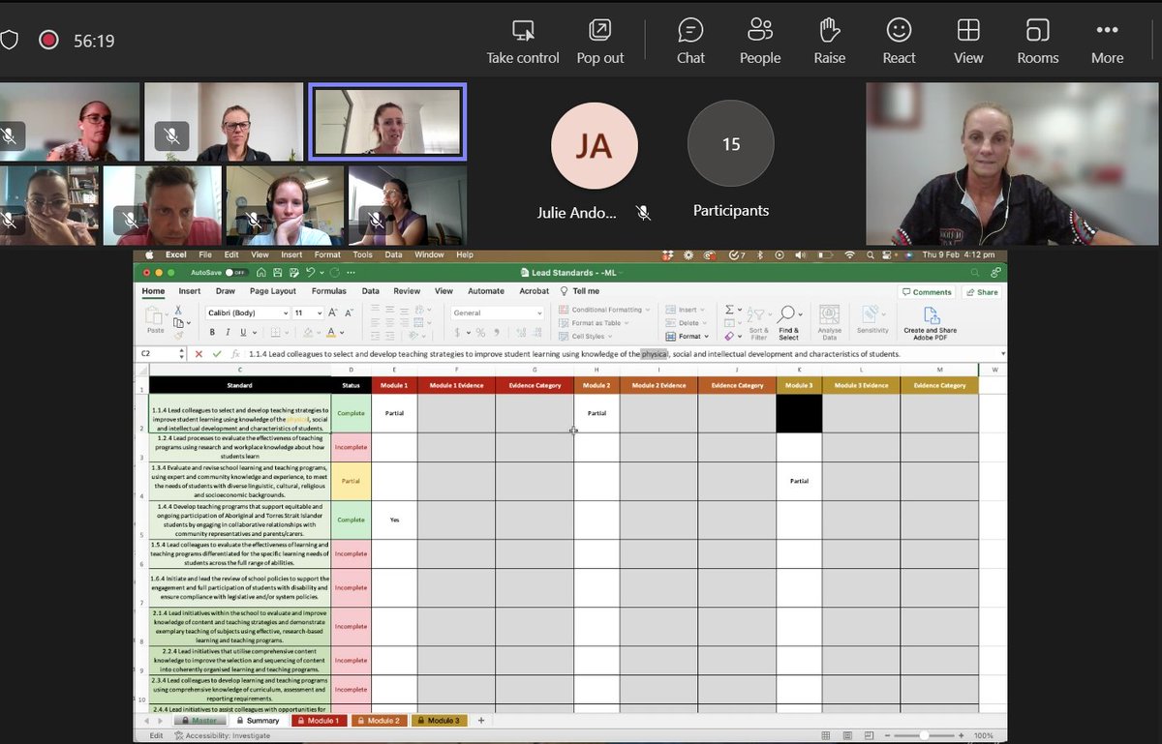Open the Teams Chat panel
Viewport: 1162px width, 744px height.
coord(690,41)
